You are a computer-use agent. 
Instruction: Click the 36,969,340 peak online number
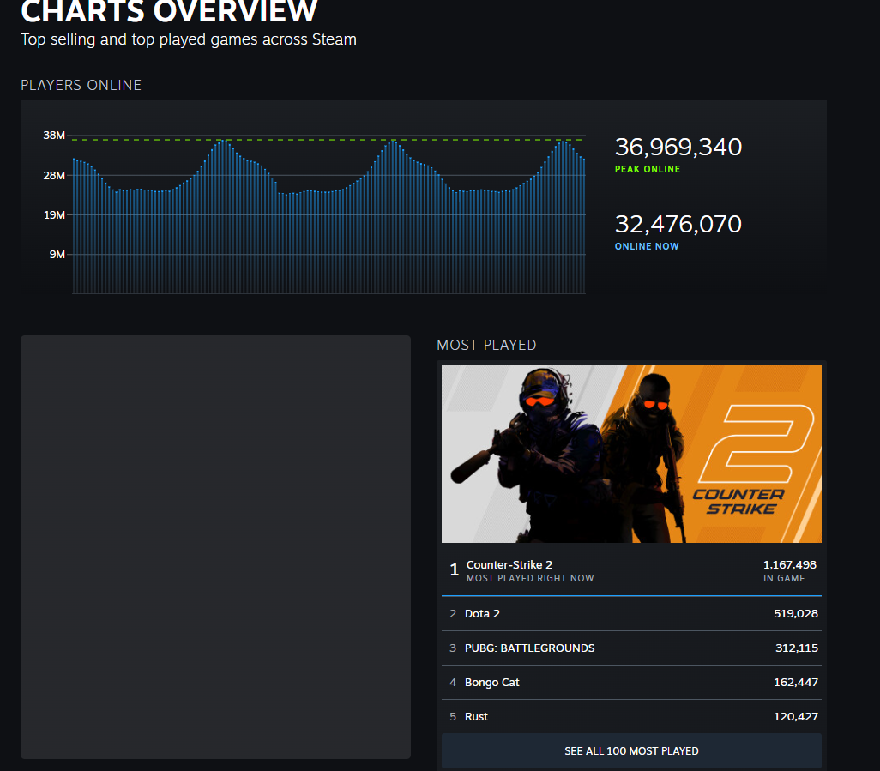pos(678,147)
